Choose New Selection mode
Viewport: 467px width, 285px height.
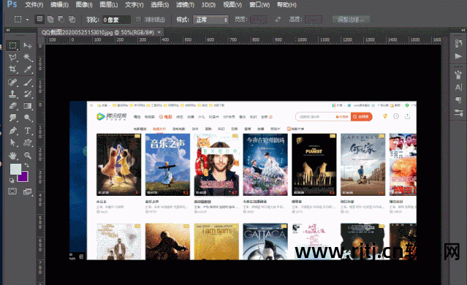[39, 19]
